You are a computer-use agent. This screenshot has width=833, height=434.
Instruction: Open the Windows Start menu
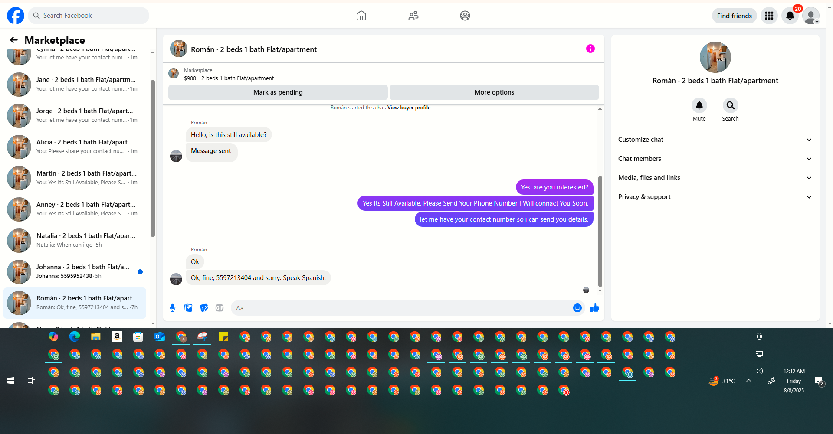point(10,381)
